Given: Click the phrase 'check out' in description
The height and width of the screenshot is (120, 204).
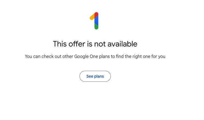Looking at the screenshot, I should tap(51, 56).
